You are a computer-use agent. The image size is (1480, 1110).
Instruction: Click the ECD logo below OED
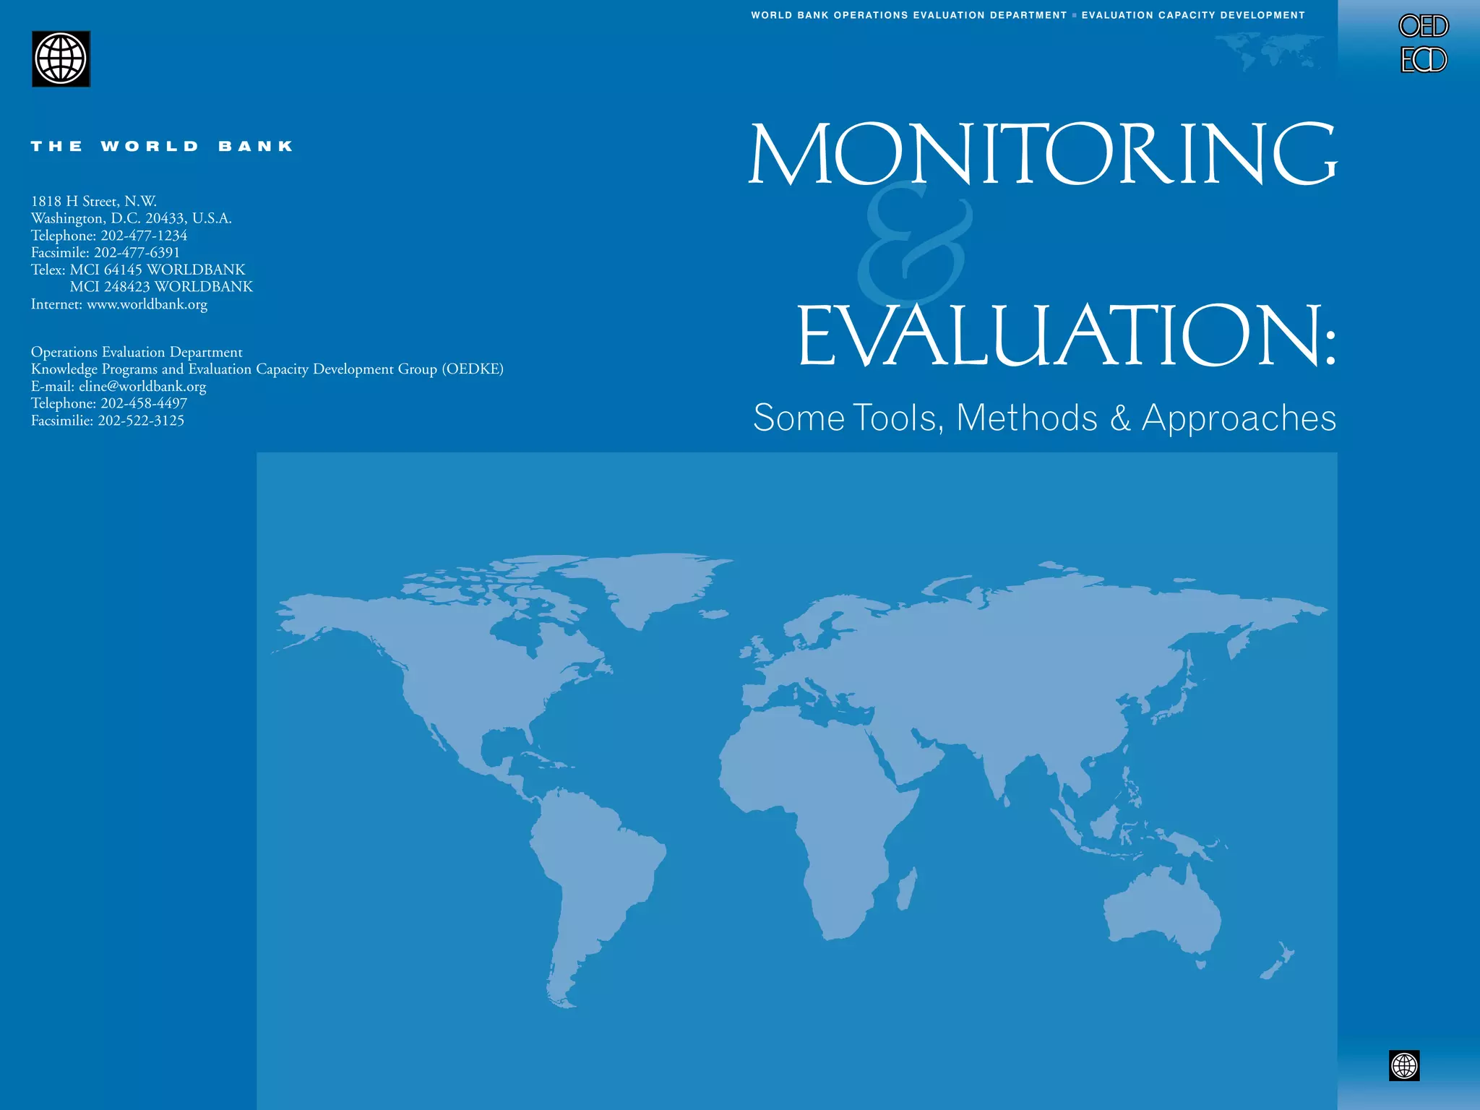point(1423,60)
